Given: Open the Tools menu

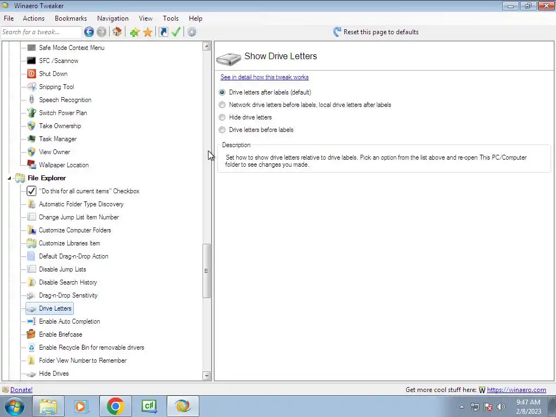Looking at the screenshot, I should coord(170,18).
